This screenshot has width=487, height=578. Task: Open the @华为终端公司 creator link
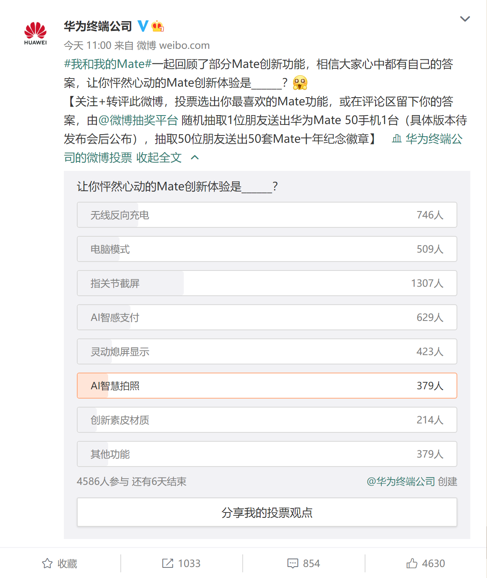[401, 482]
